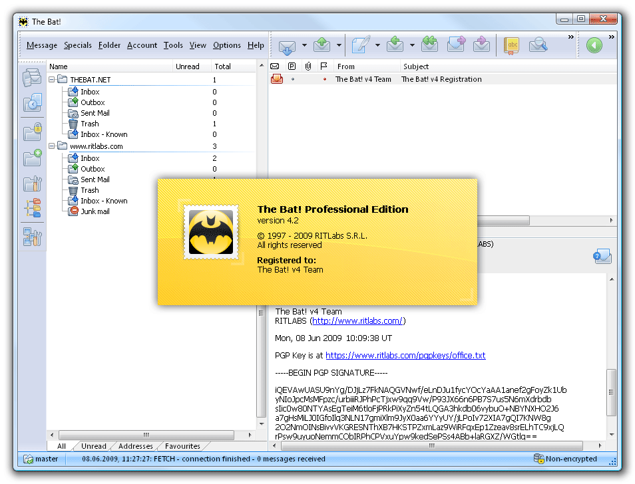Toggle the flag column header
Viewport: 635px width, 484px height.
324,66
